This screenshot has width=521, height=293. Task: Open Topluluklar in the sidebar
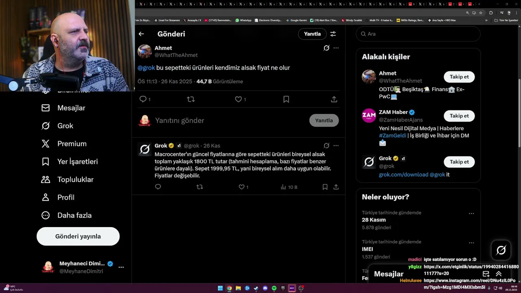click(x=68, y=179)
